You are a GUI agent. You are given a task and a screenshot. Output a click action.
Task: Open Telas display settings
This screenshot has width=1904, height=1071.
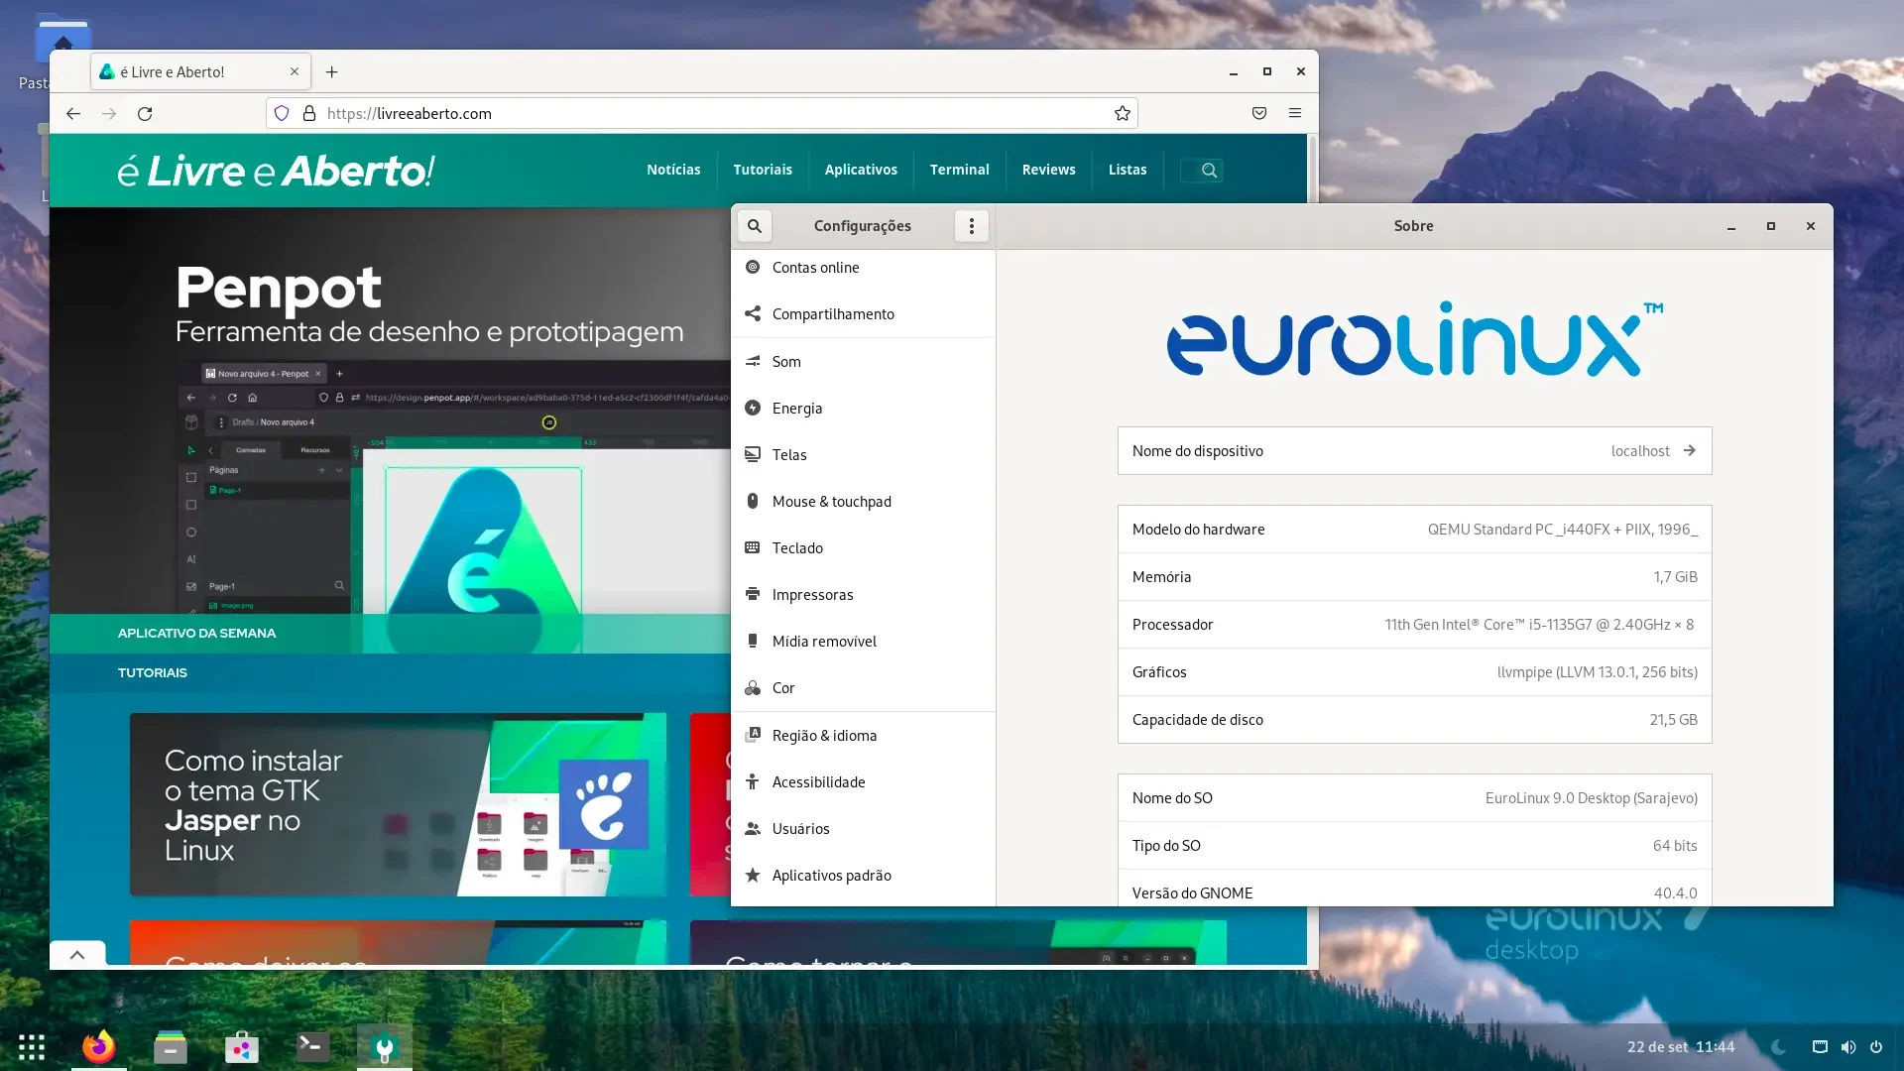tap(863, 455)
